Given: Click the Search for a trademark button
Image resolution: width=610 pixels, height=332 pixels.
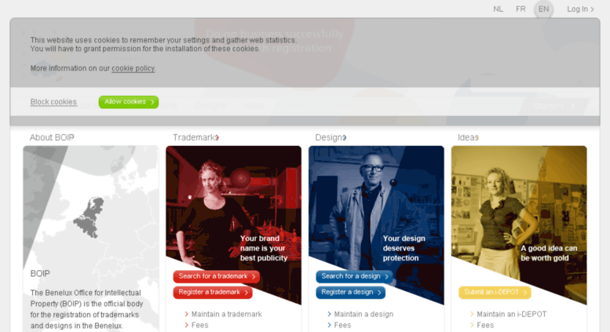Looking at the screenshot, I should pyautogui.click(x=217, y=276).
